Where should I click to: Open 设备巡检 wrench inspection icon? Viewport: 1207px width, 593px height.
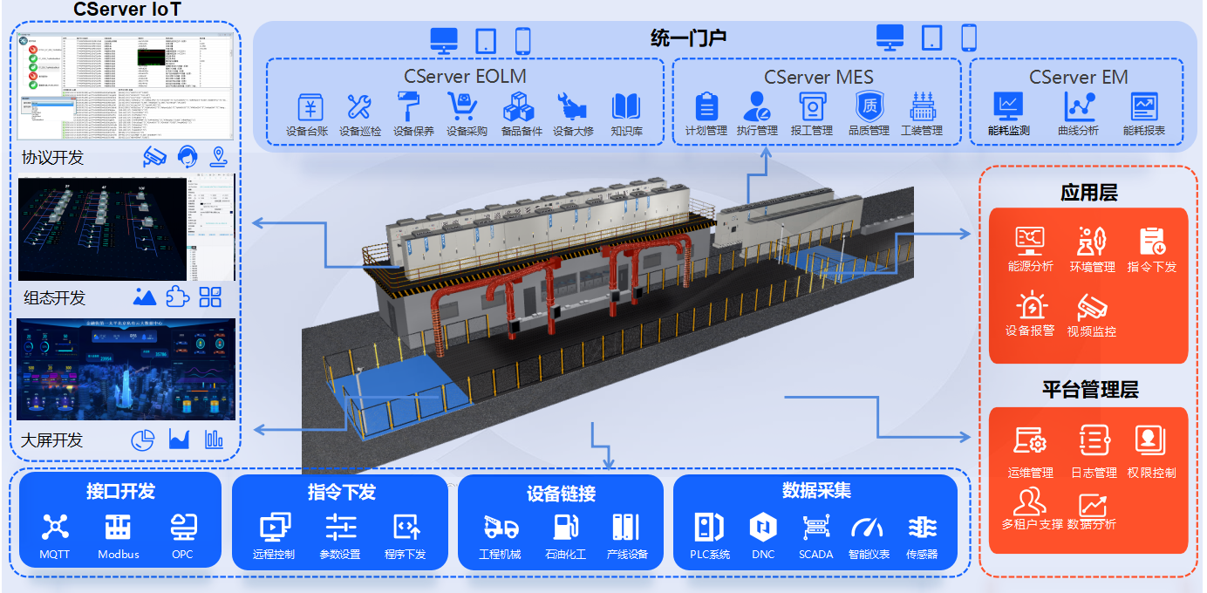[x=359, y=107]
